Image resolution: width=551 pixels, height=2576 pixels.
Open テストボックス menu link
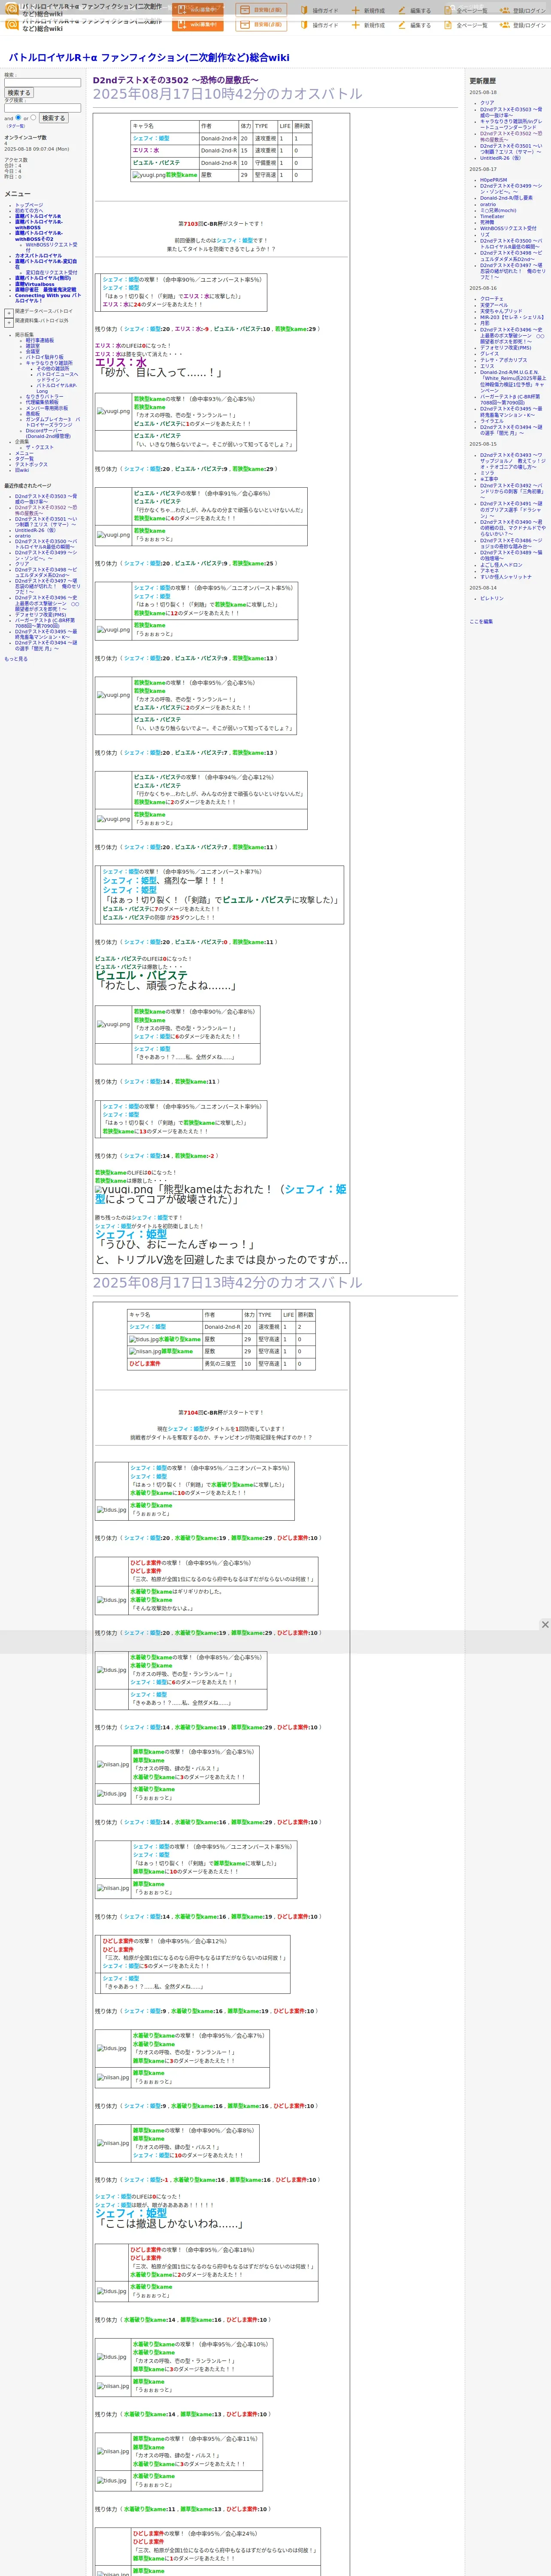31,464
